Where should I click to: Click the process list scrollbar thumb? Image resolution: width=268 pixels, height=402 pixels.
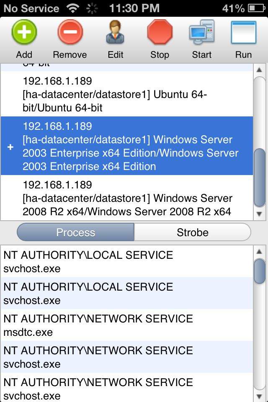(260, 271)
